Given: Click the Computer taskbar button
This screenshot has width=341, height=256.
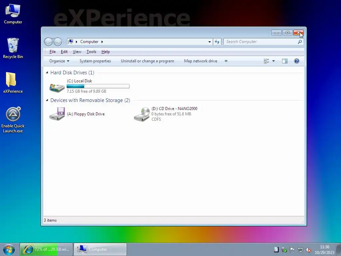Looking at the screenshot, I should coord(100,249).
